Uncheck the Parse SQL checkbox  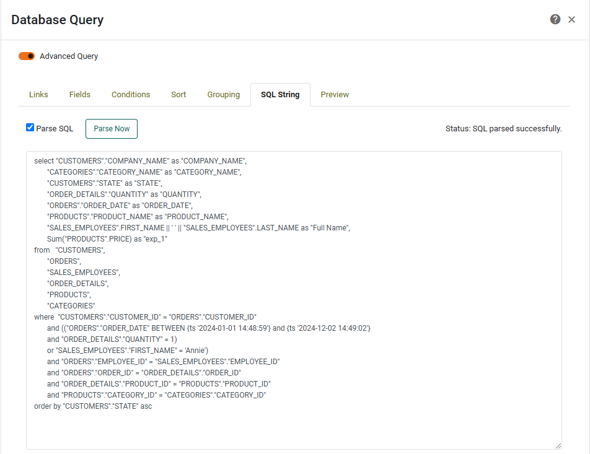(x=30, y=128)
